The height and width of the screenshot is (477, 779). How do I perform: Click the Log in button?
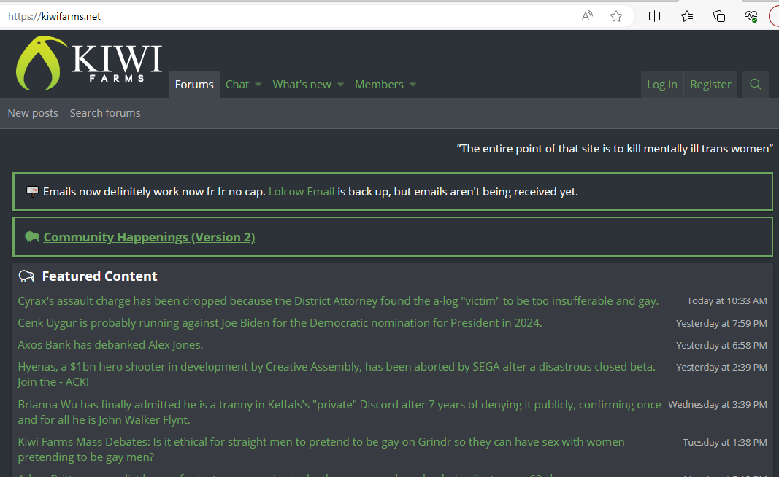662,85
